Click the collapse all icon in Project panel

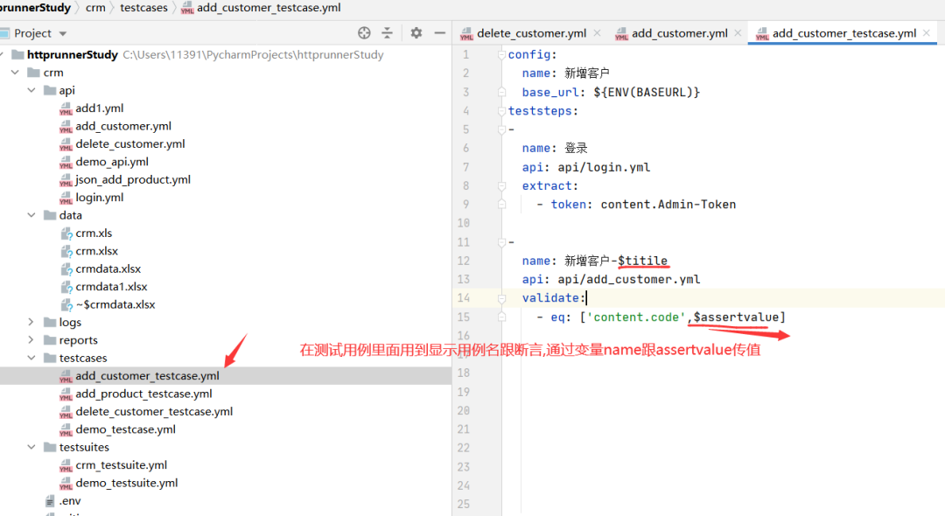387,33
